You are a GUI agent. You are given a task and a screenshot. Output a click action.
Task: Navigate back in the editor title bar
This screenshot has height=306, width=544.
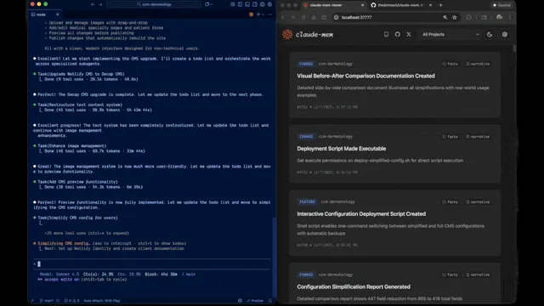click(x=93, y=4)
